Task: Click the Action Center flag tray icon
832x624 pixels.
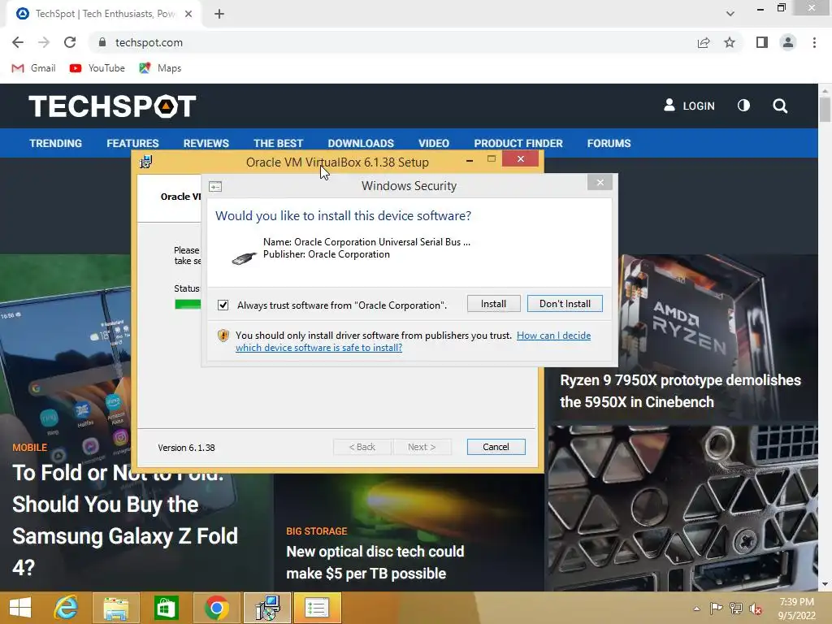Action: 716,608
